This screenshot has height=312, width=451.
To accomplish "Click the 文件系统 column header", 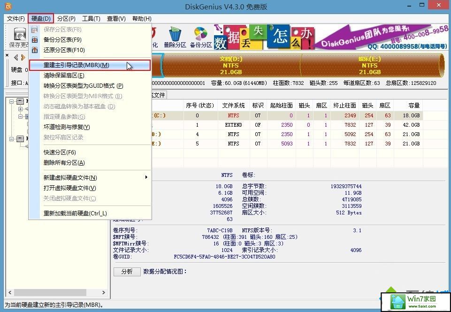I will pyautogui.click(x=234, y=106).
